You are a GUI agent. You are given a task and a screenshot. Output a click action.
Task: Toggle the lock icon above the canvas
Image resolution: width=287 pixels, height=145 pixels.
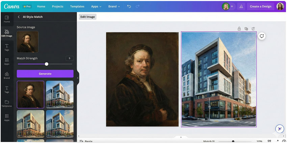239,29
